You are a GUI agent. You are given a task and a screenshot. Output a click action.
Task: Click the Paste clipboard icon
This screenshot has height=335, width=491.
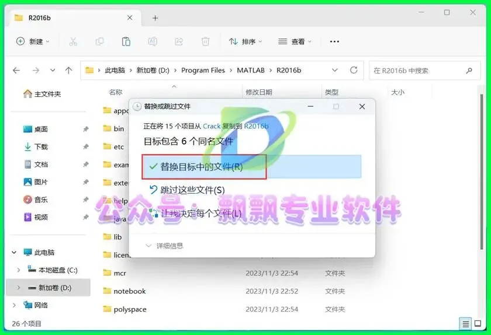pos(126,41)
